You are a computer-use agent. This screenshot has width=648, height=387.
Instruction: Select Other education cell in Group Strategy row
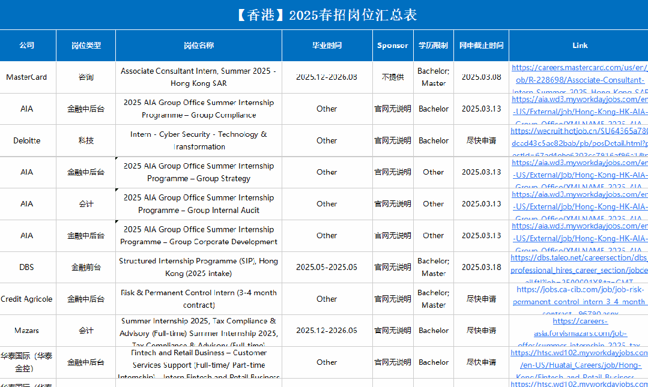(x=434, y=172)
